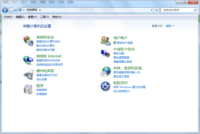The image size is (200, 134).
Task: Open the 查看(V) menu
Action: click(32, 17)
